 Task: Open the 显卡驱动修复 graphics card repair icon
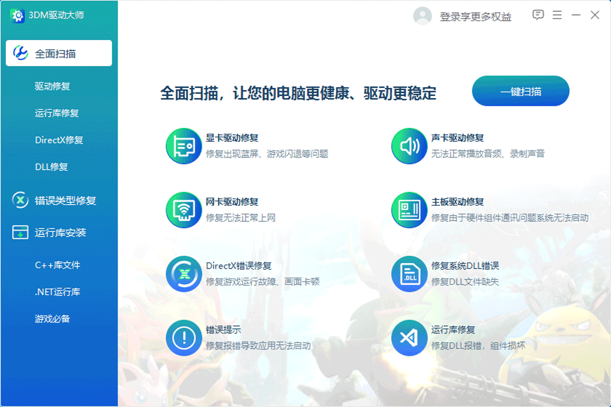click(x=184, y=147)
